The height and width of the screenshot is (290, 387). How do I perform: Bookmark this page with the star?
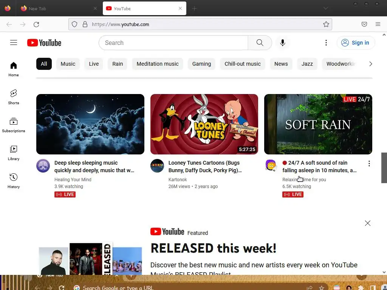[326, 24]
